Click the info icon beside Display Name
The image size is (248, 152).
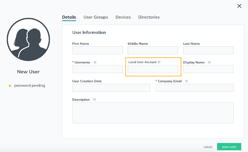[x=209, y=62]
